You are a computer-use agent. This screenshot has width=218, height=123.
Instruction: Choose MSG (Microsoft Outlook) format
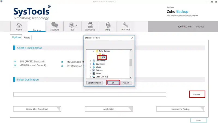tap(15, 65)
